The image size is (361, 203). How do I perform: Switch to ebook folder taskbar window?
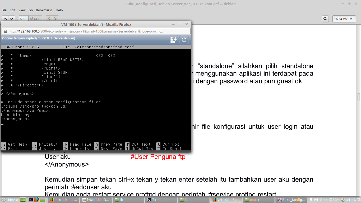[259, 200]
